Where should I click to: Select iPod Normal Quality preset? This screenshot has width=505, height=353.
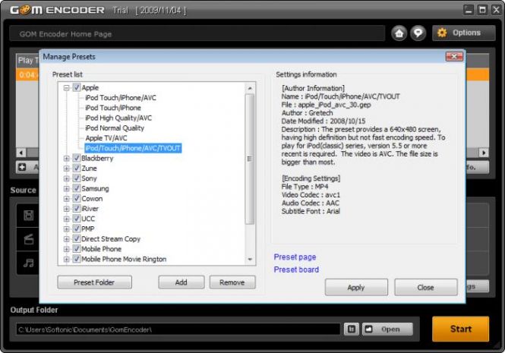pyautogui.click(x=115, y=128)
